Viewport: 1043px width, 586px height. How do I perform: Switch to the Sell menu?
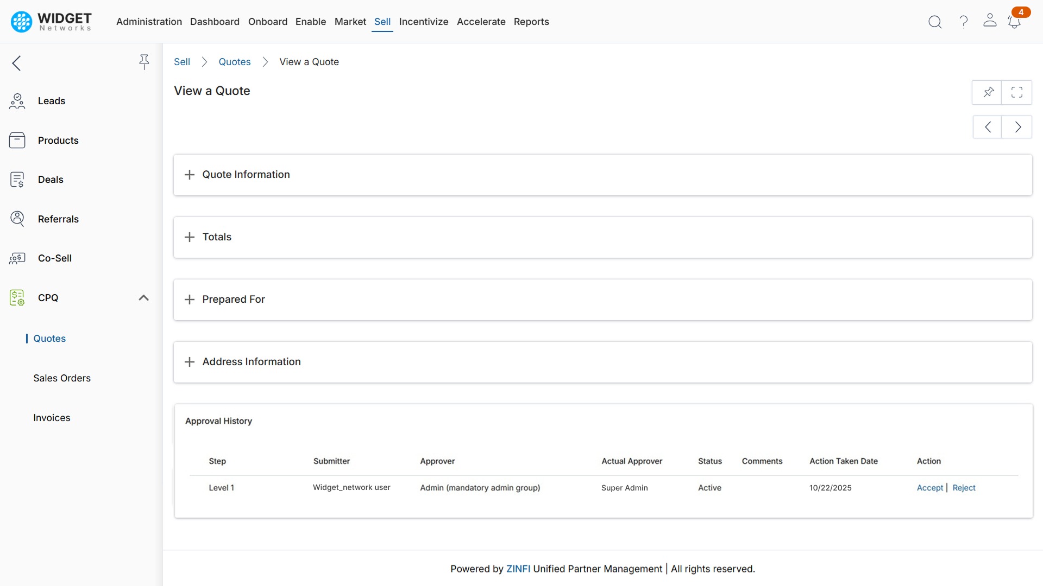(x=382, y=22)
